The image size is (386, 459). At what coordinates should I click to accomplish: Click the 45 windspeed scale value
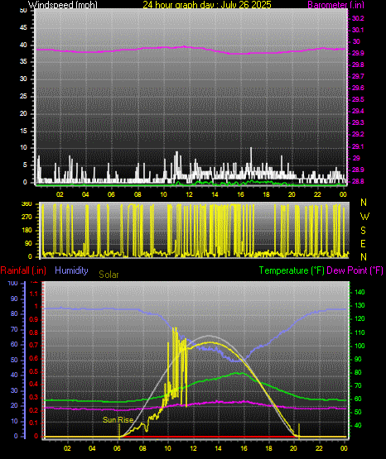click(x=23, y=28)
